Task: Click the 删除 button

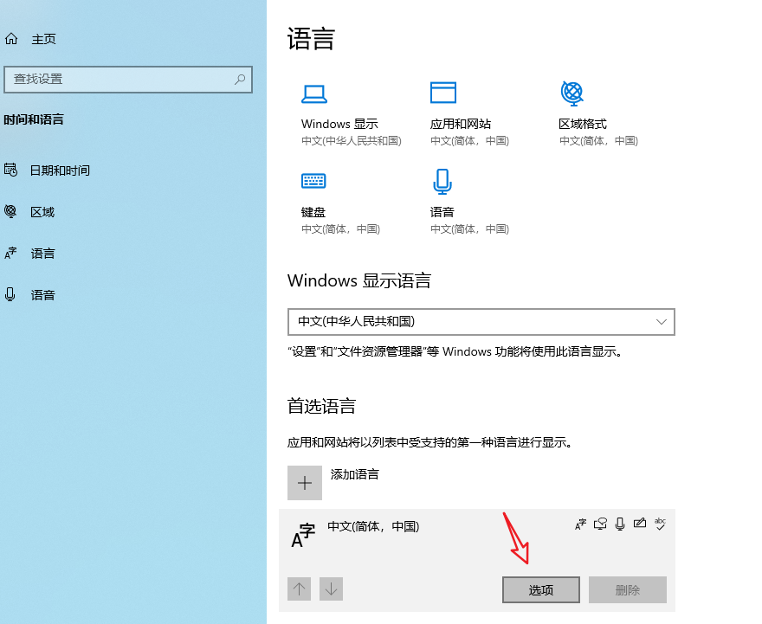Action: point(628,590)
